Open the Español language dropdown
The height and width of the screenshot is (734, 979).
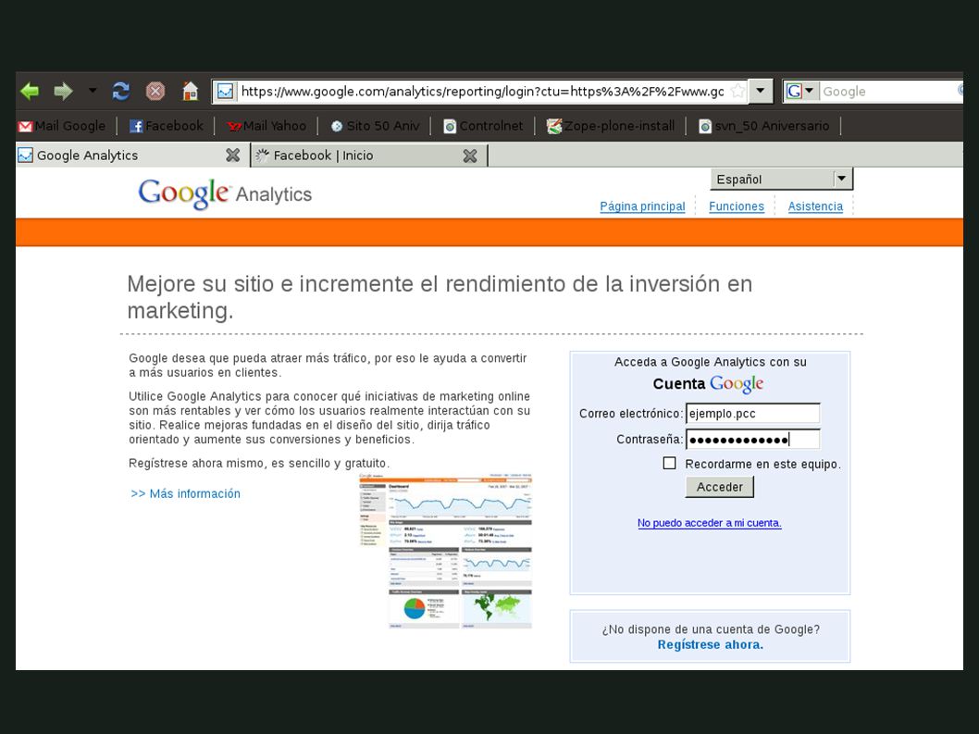point(781,180)
